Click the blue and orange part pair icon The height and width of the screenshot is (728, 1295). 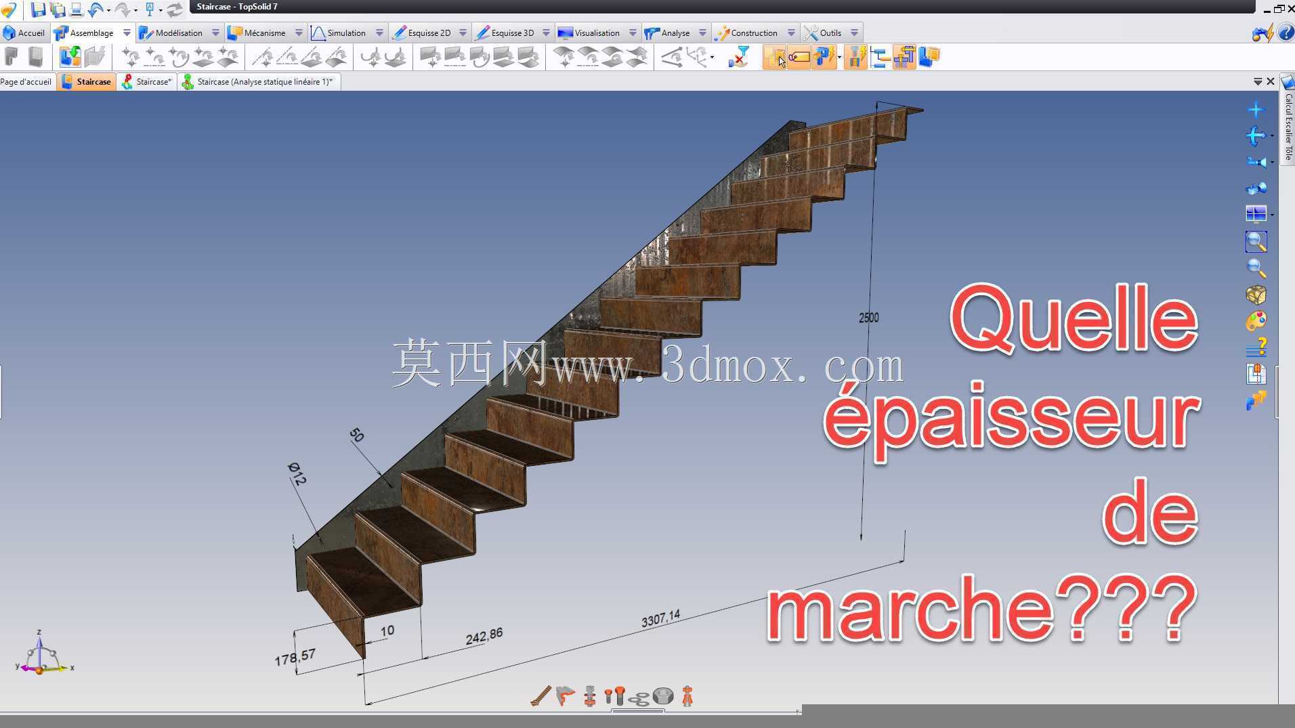point(929,57)
